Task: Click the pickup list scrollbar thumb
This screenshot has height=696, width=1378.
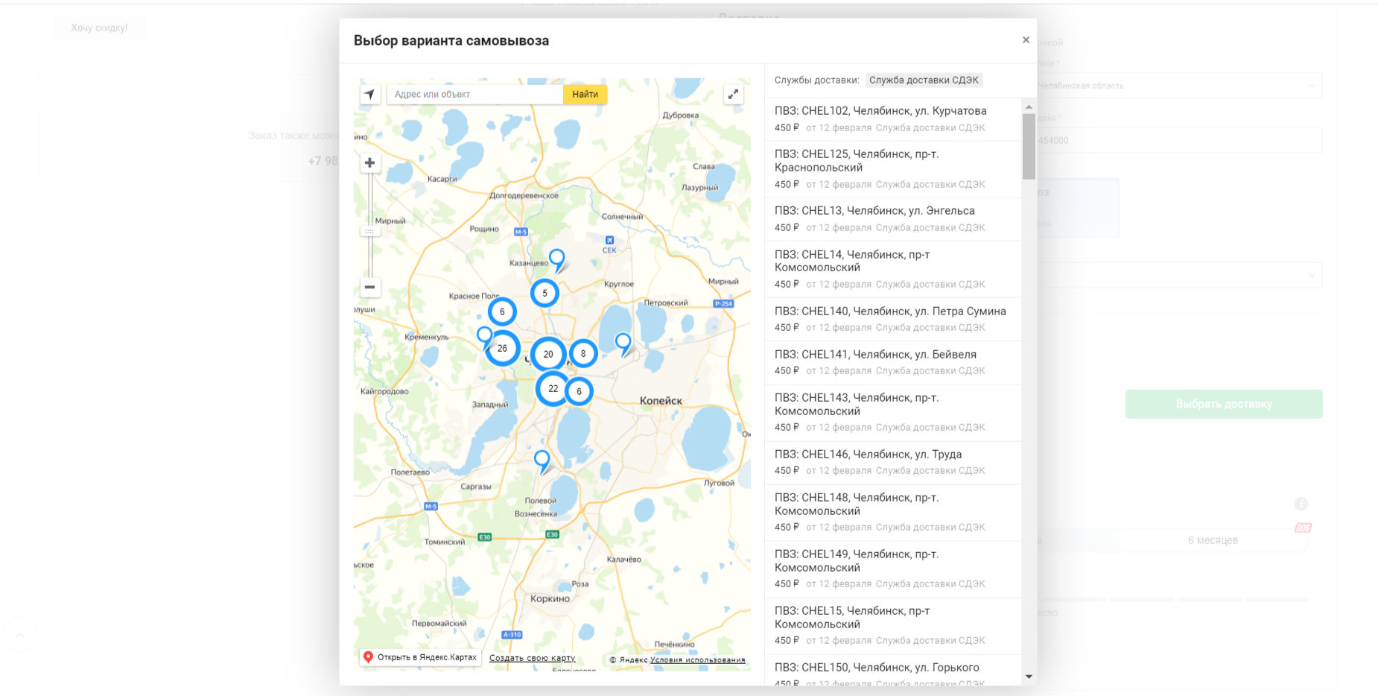Action: point(1029,147)
